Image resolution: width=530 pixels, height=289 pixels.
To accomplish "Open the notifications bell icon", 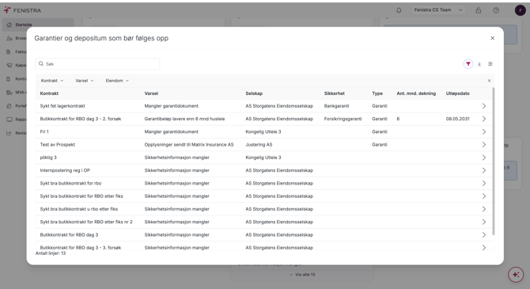I will 399,10.
